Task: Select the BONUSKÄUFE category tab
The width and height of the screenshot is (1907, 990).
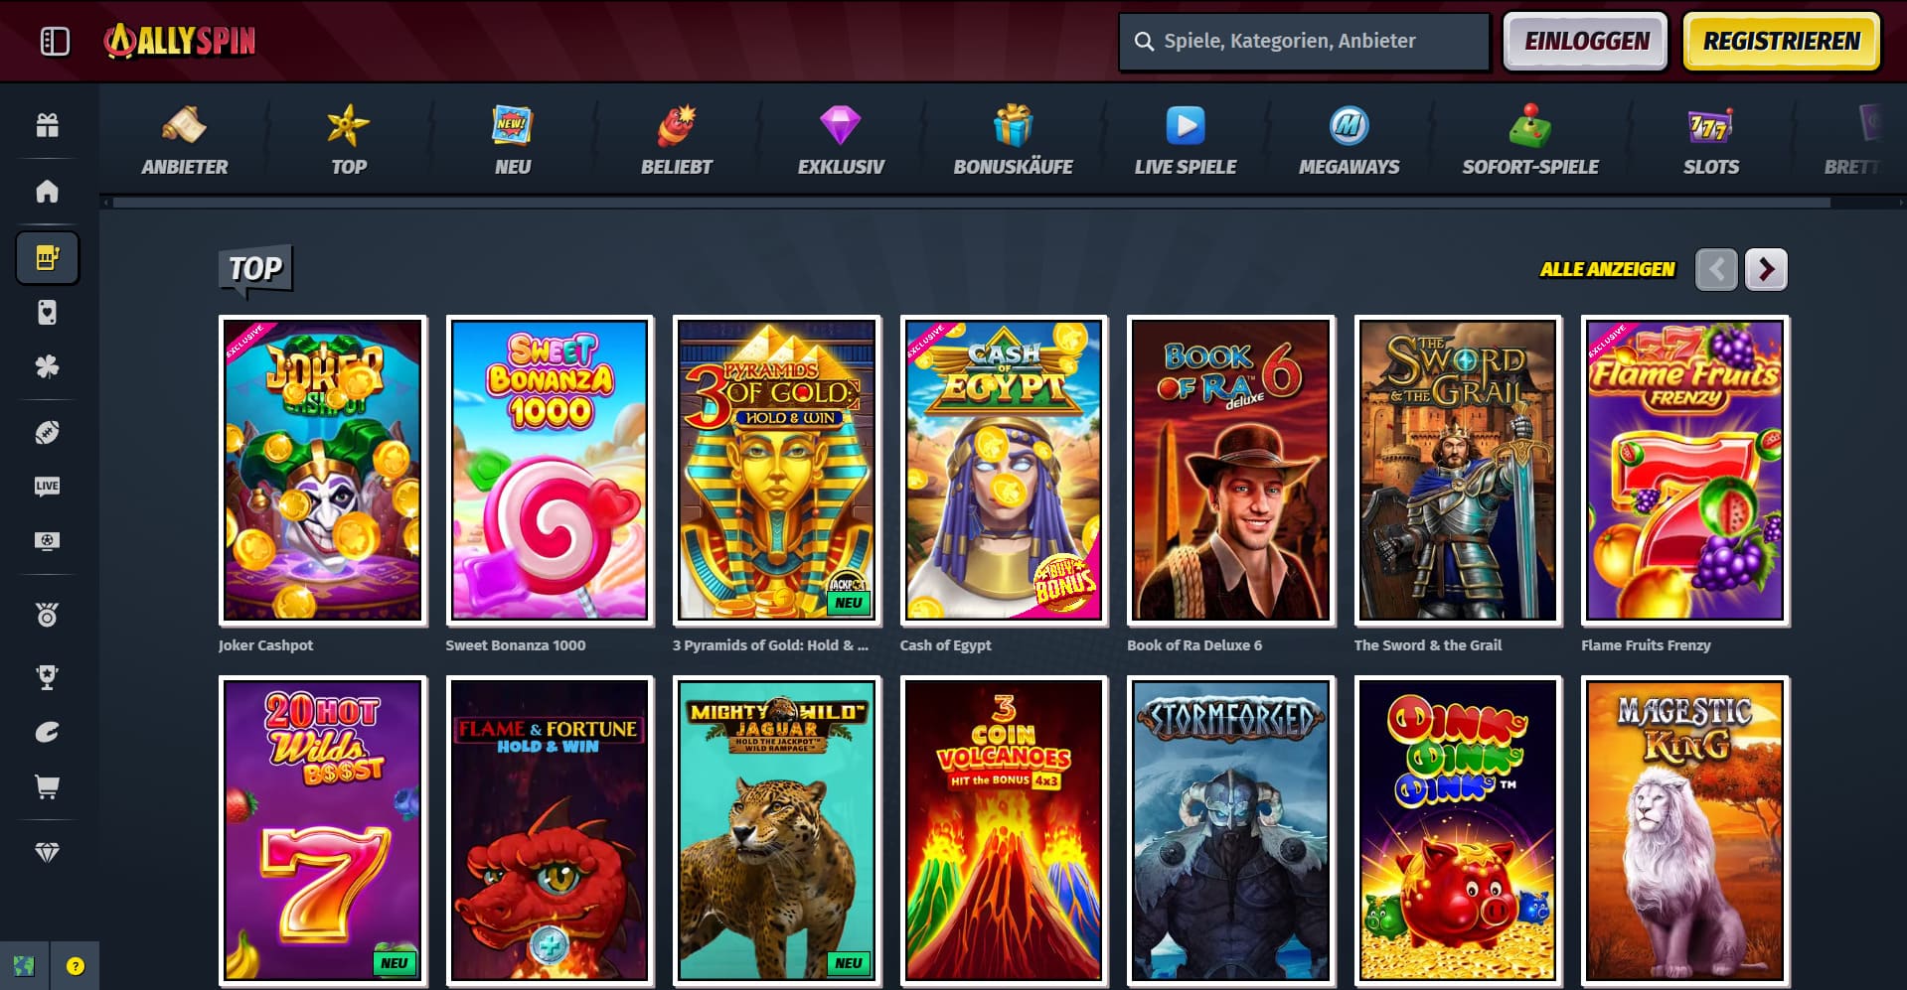Action: pyautogui.click(x=1013, y=141)
